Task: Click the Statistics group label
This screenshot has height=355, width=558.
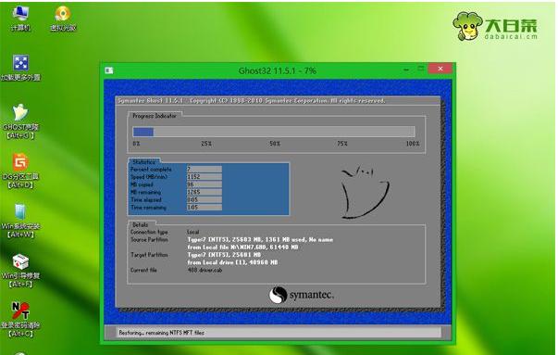Action: [144, 162]
